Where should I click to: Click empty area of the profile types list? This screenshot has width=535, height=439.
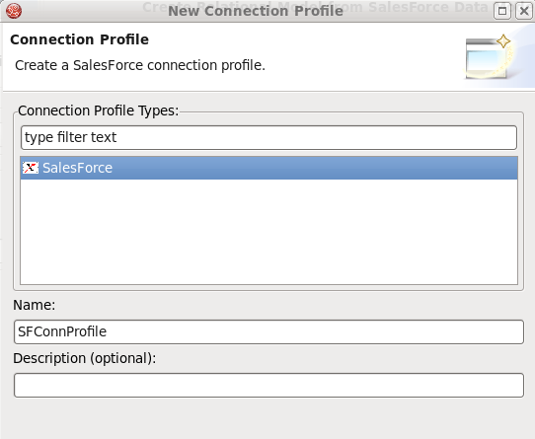click(x=268, y=232)
